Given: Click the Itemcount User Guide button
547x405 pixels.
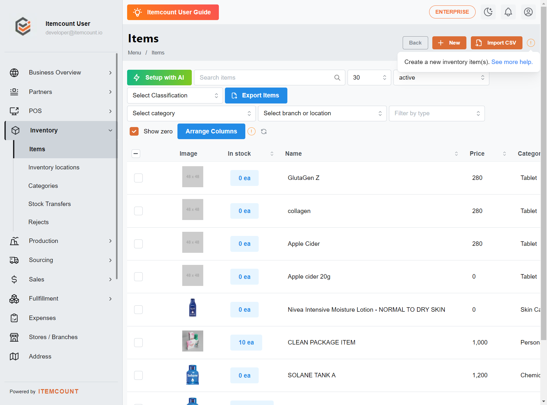Looking at the screenshot, I should 173,12.
